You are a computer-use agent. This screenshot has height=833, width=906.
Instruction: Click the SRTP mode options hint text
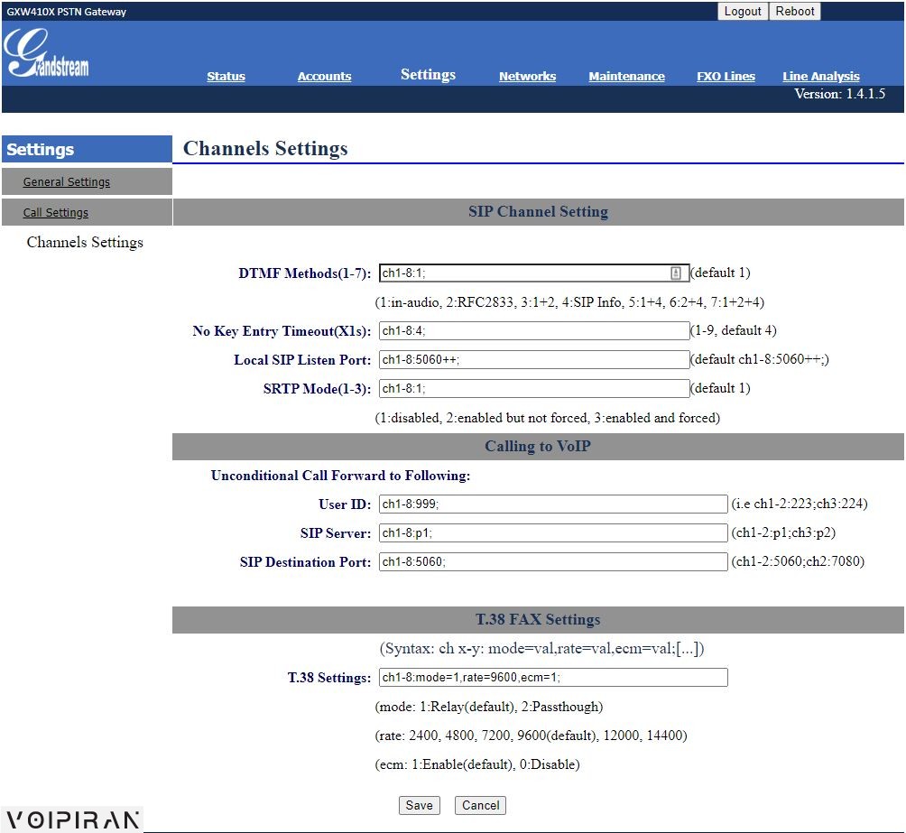coord(547,418)
